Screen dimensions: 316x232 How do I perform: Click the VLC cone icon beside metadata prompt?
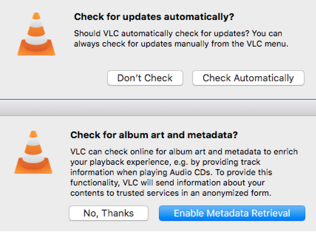click(x=34, y=152)
